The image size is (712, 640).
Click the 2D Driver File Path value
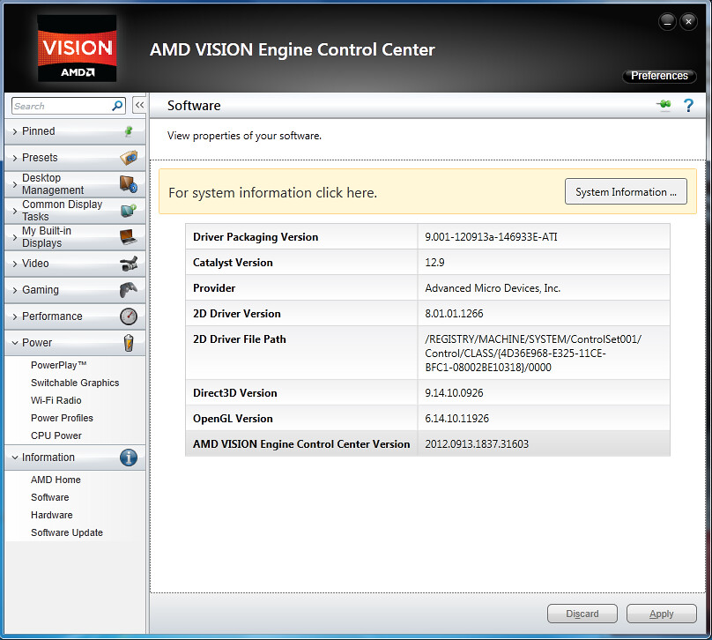[x=533, y=353]
